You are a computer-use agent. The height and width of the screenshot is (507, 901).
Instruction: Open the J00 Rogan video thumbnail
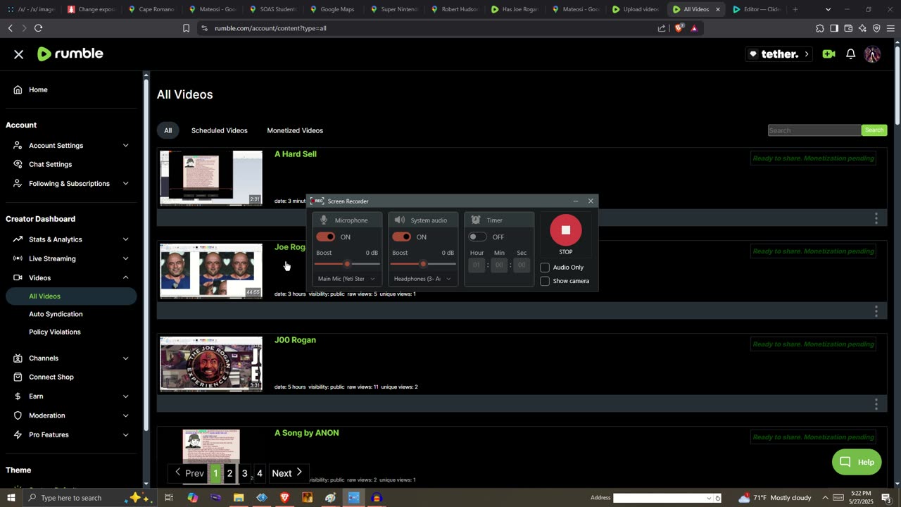[211, 364]
